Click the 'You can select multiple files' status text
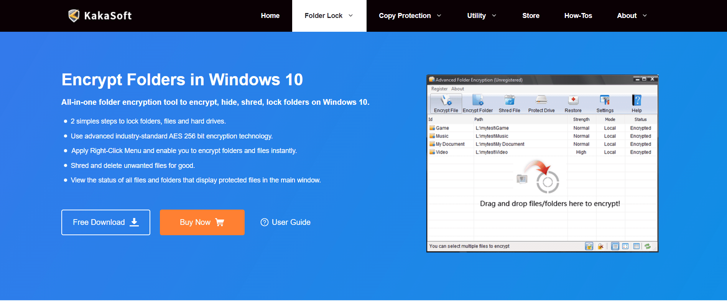 click(x=469, y=246)
